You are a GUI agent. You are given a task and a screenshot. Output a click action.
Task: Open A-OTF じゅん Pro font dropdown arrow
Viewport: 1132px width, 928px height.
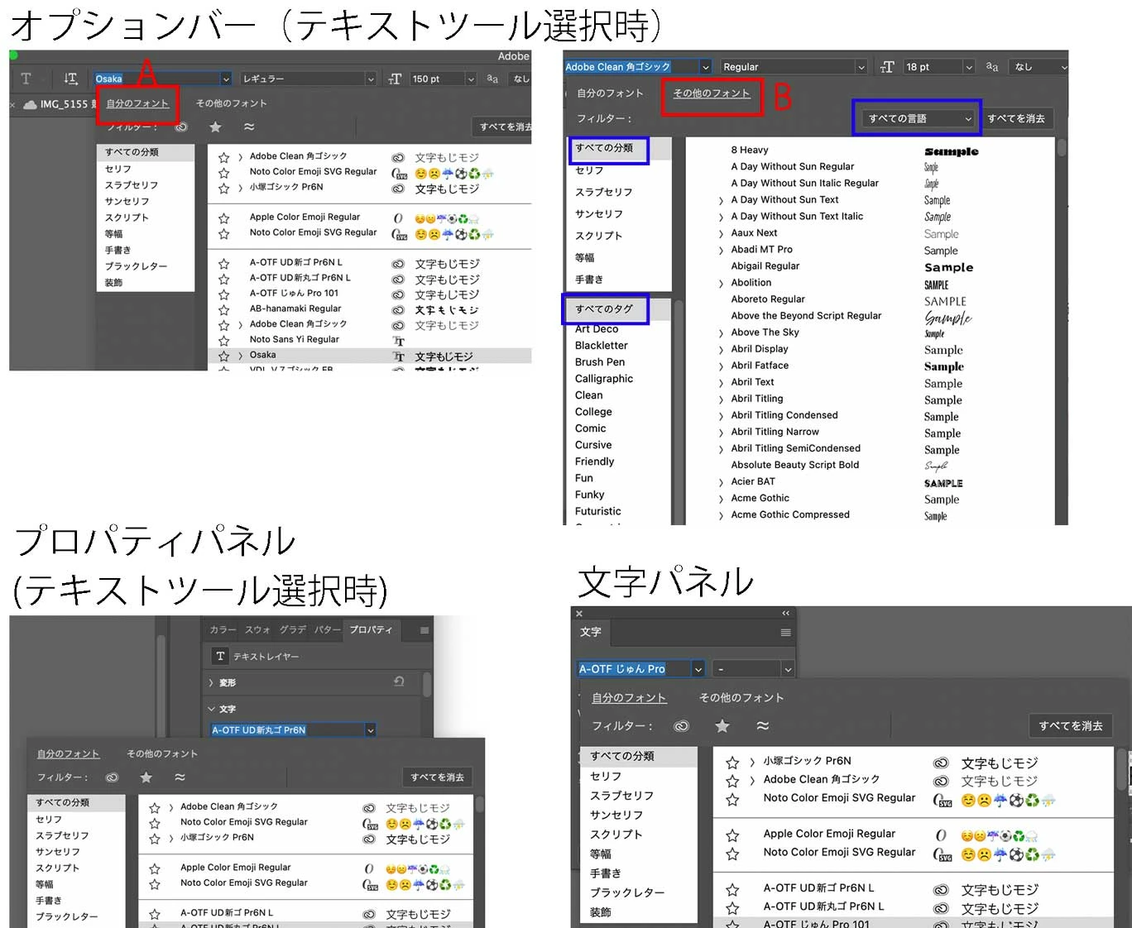pyautogui.click(x=698, y=669)
